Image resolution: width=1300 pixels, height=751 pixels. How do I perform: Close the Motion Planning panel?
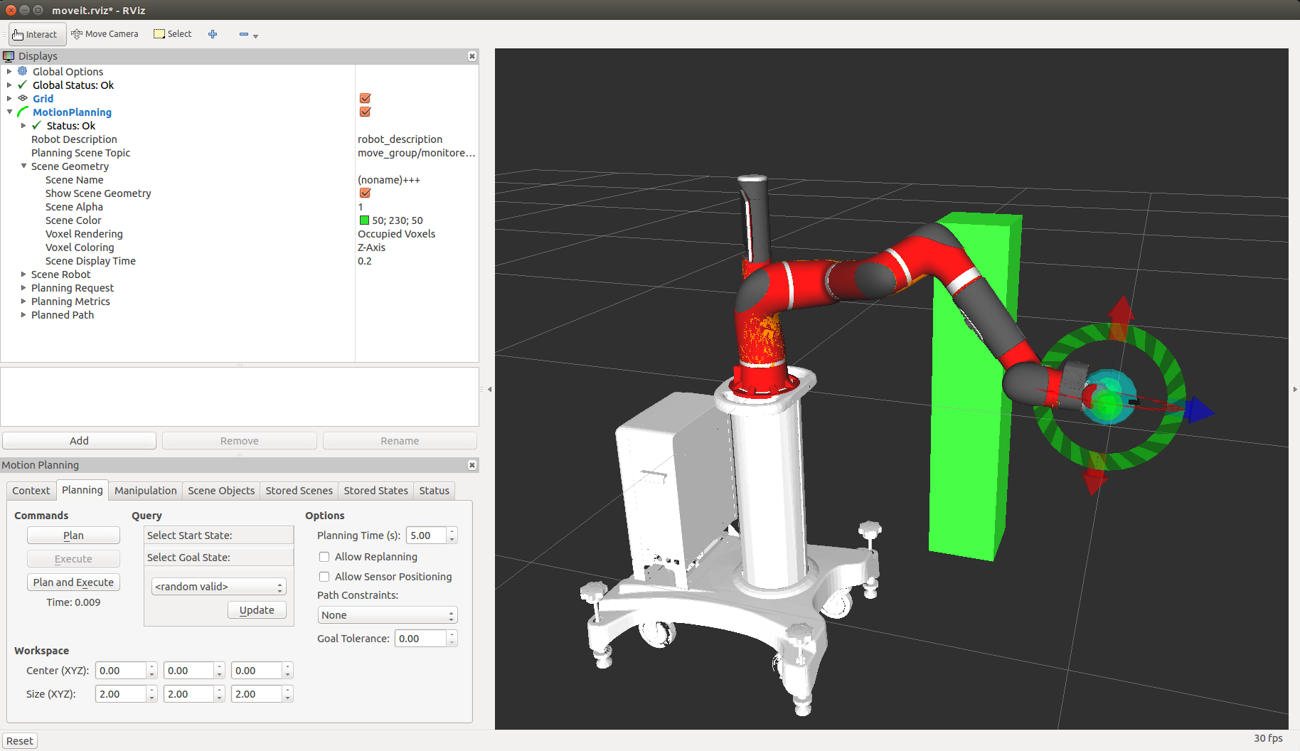click(472, 465)
